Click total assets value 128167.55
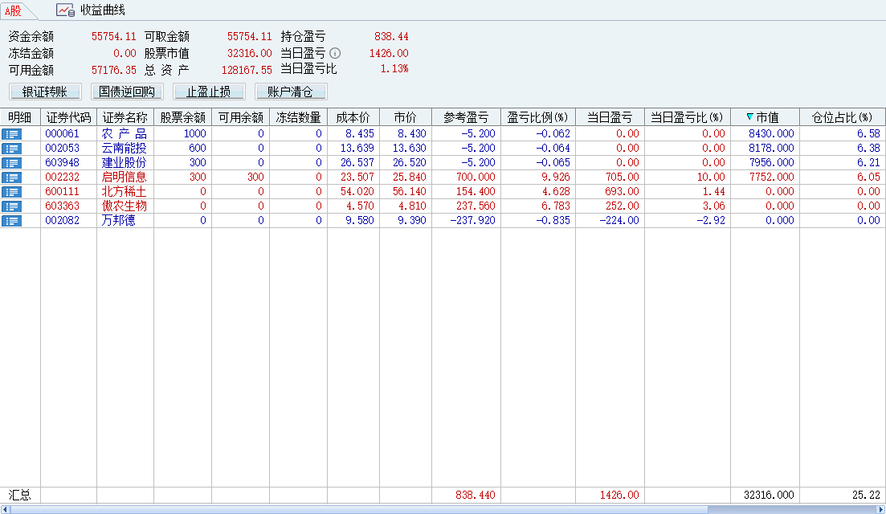 click(247, 70)
